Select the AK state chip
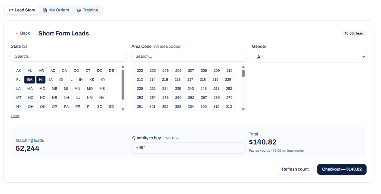 19,71
